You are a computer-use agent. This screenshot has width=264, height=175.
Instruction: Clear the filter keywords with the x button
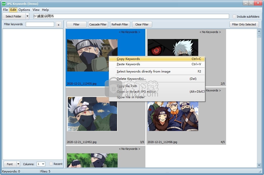click(x=58, y=24)
